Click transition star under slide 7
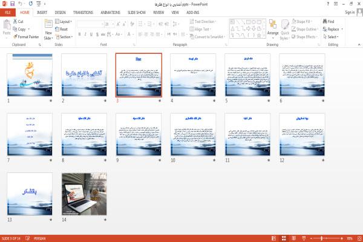This screenshot has height=242, width=363. click(51, 160)
